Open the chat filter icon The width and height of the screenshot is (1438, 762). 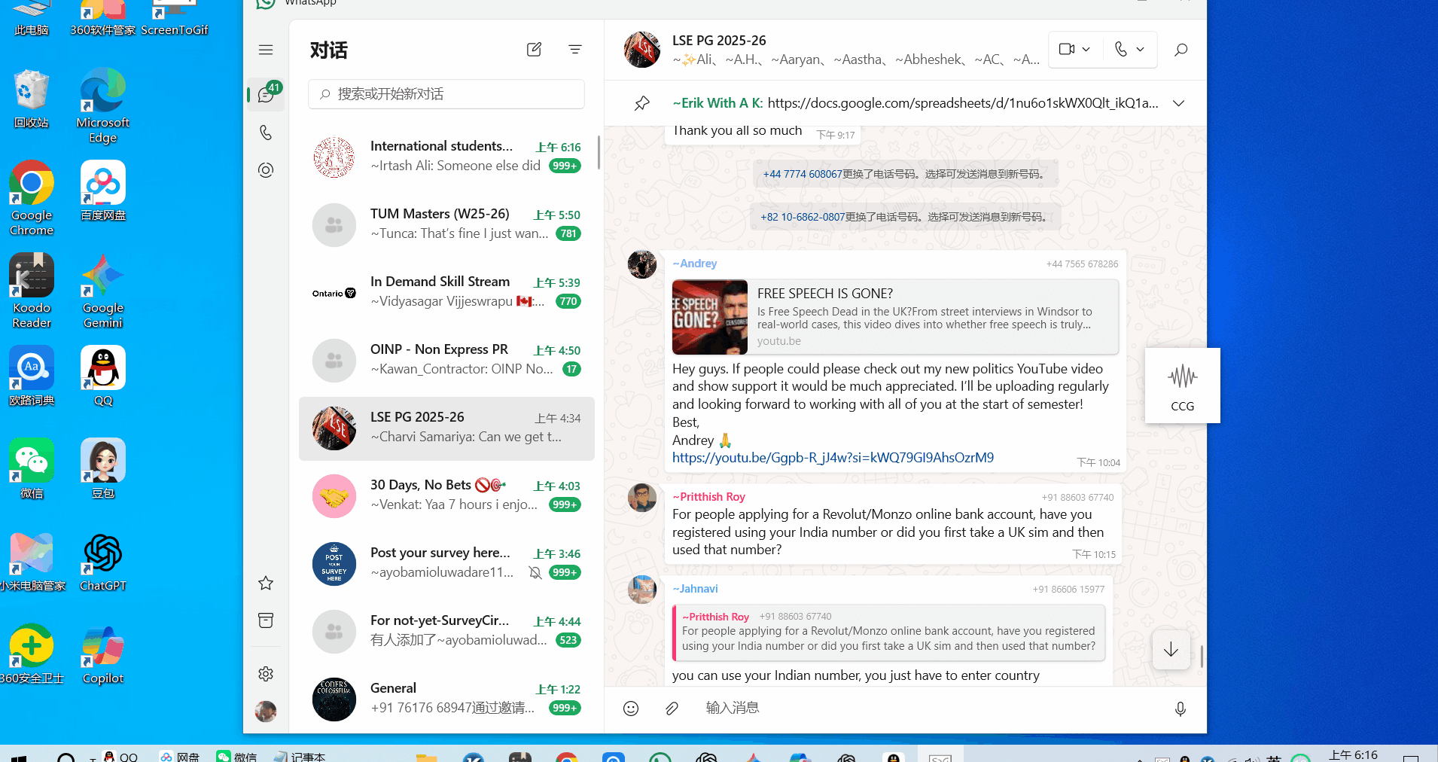tap(575, 50)
